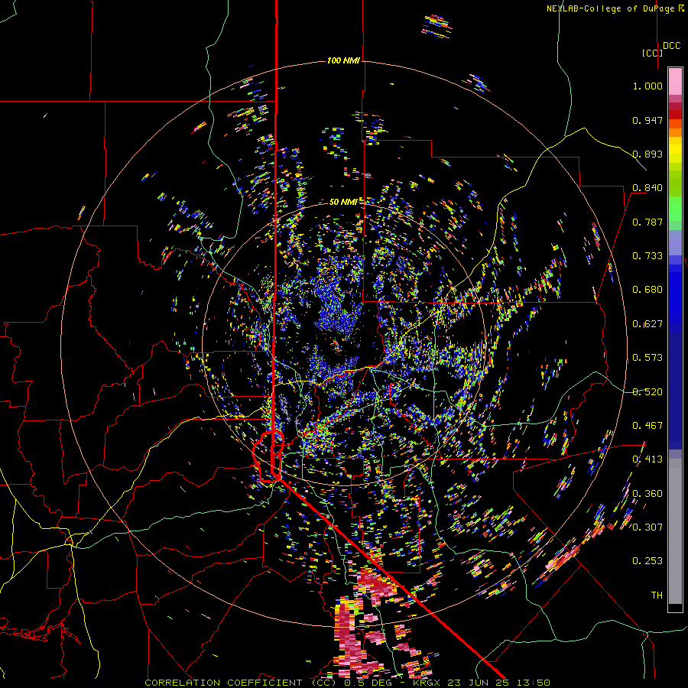Viewport: 688px width, 688px height.
Task: Click the 0.787 legend value
Action: click(x=647, y=222)
